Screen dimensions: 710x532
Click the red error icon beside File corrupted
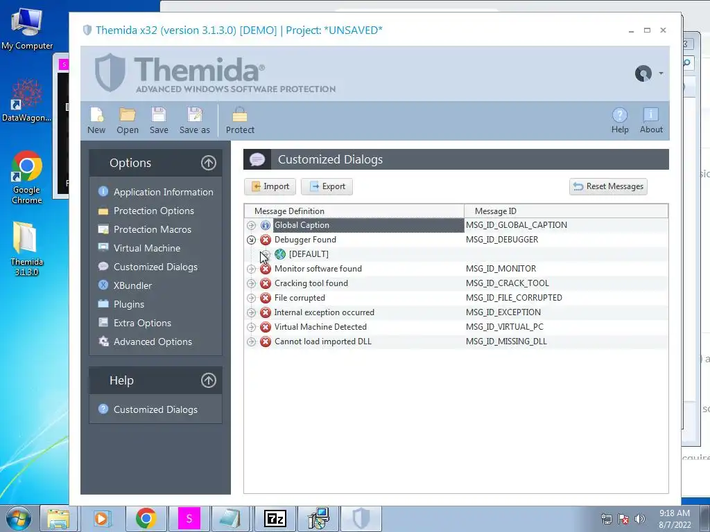(x=266, y=298)
